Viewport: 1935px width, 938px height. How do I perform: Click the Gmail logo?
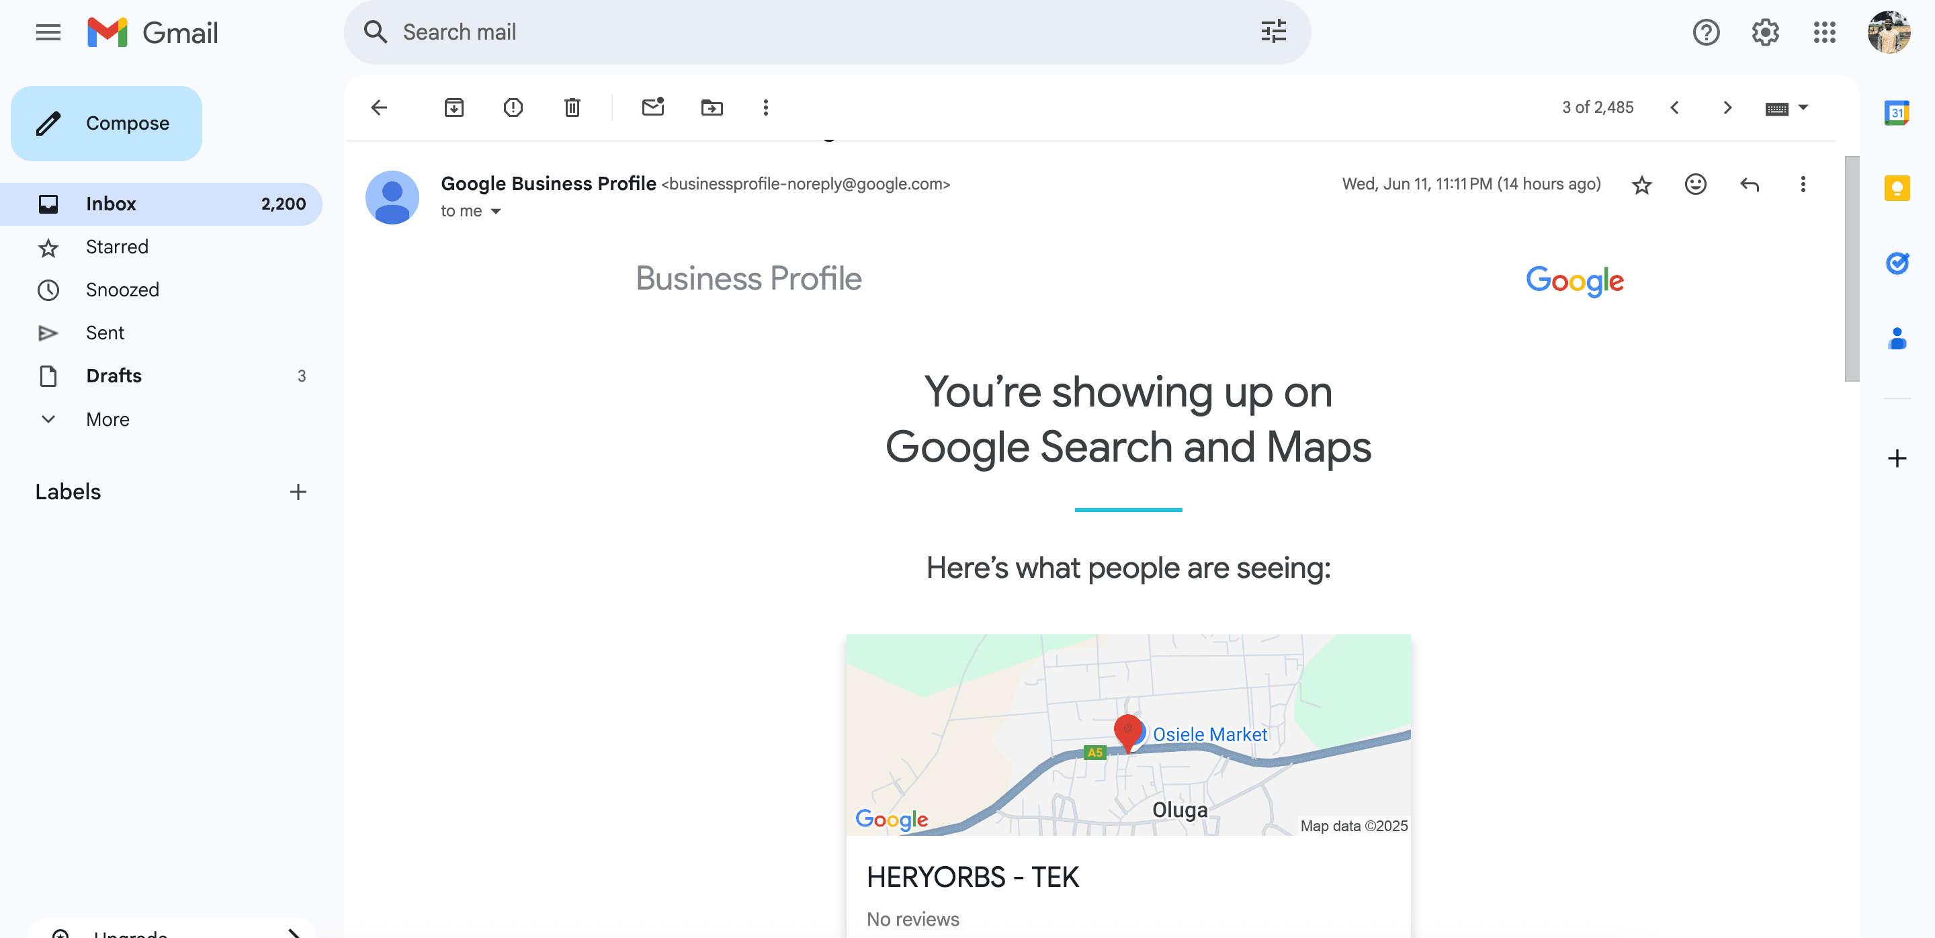[x=153, y=32]
